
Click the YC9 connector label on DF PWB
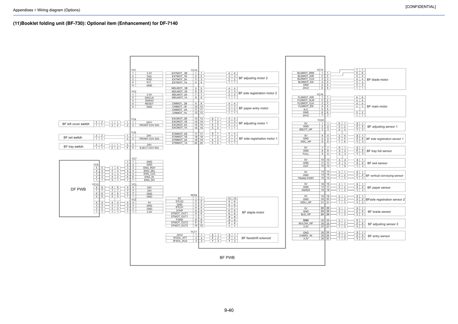click(x=96, y=165)
